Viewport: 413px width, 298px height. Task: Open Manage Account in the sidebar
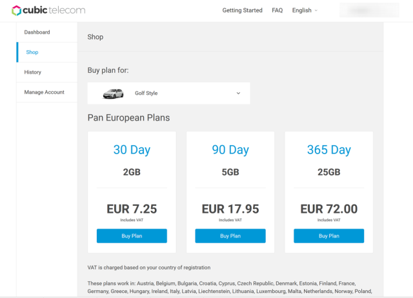[x=45, y=92]
